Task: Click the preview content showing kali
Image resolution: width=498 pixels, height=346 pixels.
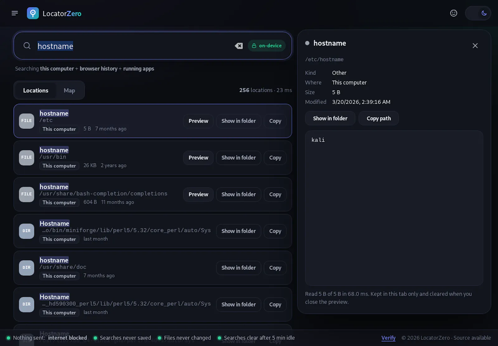Action: 394,208
